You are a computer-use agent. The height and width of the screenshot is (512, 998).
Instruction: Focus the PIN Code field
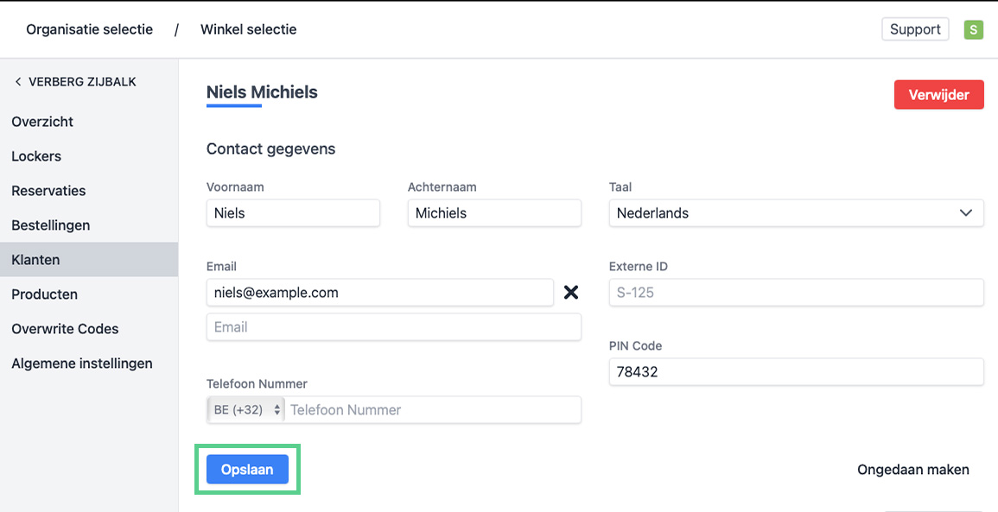point(796,372)
